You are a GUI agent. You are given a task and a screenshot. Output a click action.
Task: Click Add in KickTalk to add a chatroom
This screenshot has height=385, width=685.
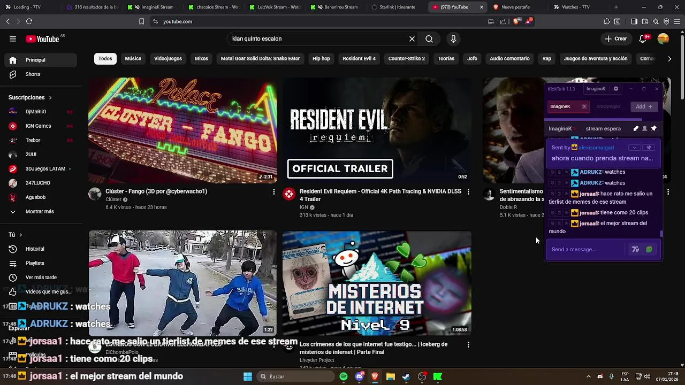point(644,106)
